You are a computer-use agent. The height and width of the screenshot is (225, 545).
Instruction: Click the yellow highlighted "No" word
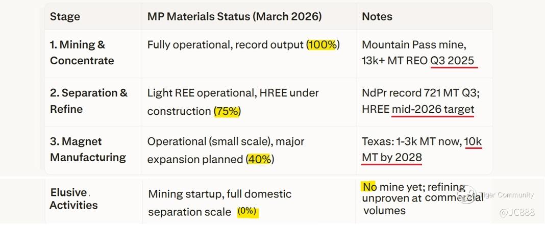click(x=369, y=187)
